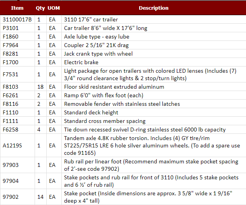
Task: Click the 'Electric brake' description cell
Action: 81,62
